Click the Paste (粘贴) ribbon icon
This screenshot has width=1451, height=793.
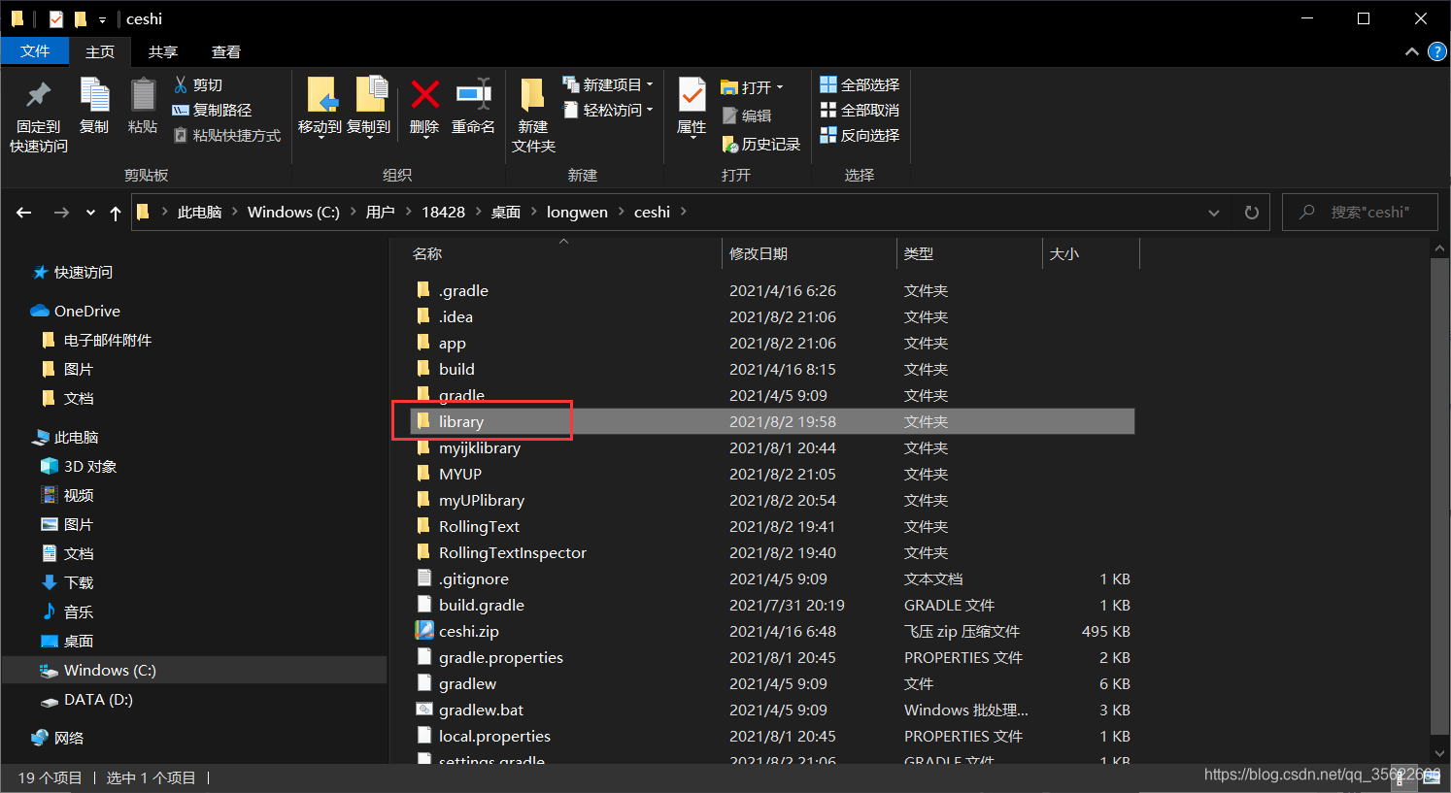click(x=143, y=107)
